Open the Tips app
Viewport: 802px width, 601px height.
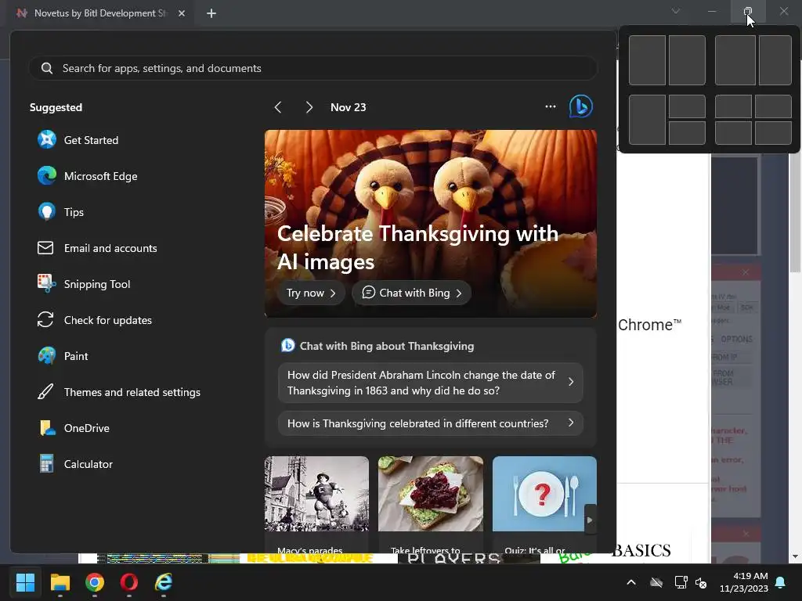point(60,212)
